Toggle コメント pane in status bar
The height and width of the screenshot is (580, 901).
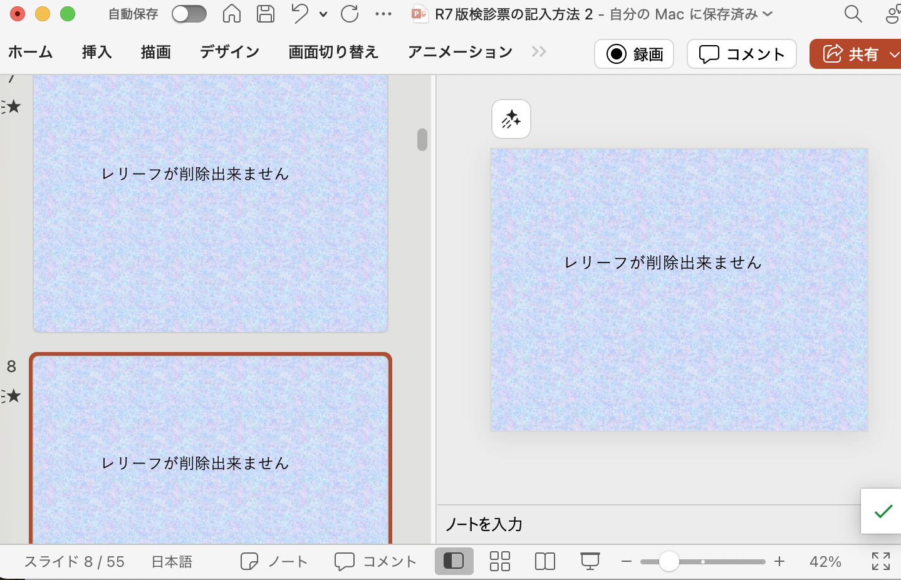click(375, 562)
